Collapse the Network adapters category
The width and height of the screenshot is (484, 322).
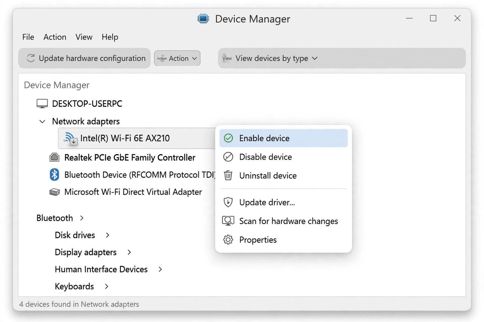[x=42, y=121]
